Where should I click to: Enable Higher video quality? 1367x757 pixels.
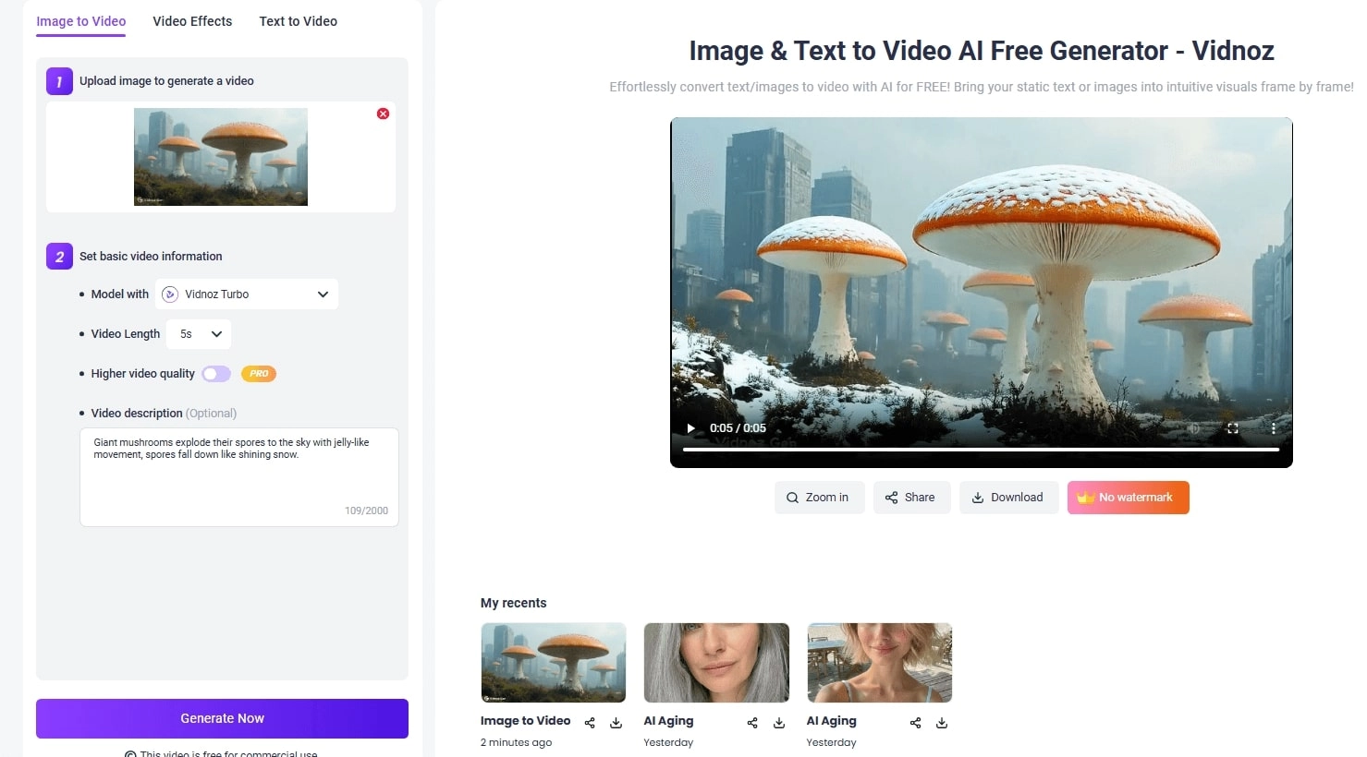[x=216, y=373]
